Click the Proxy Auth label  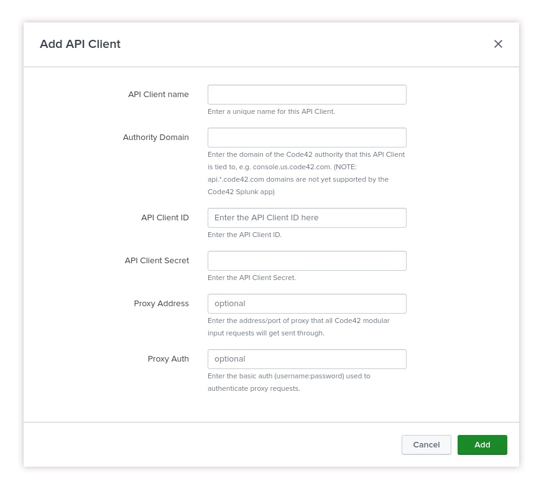point(168,359)
